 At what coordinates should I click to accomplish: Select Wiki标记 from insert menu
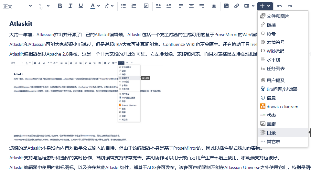point(283,51)
